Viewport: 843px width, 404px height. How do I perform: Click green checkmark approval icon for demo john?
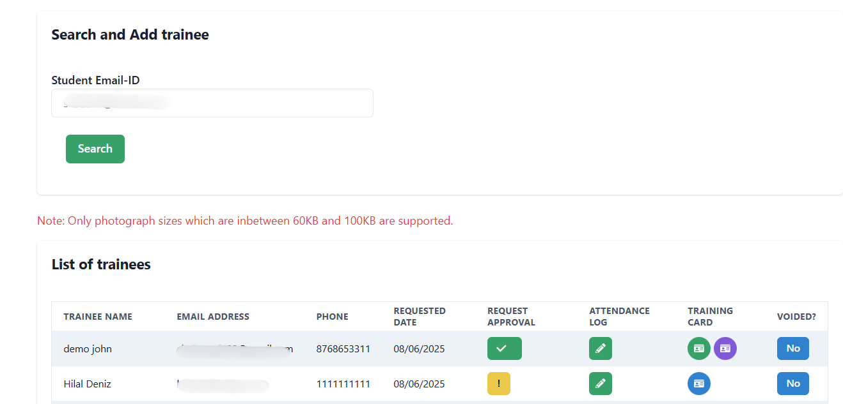click(x=504, y=348)
